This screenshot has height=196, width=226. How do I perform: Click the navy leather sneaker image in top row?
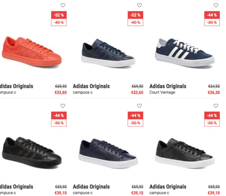pyautogui.click(x=108, y=53)
